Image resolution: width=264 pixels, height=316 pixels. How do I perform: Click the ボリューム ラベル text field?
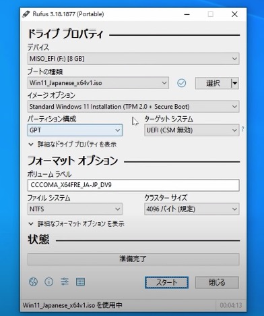coord(133,185)
